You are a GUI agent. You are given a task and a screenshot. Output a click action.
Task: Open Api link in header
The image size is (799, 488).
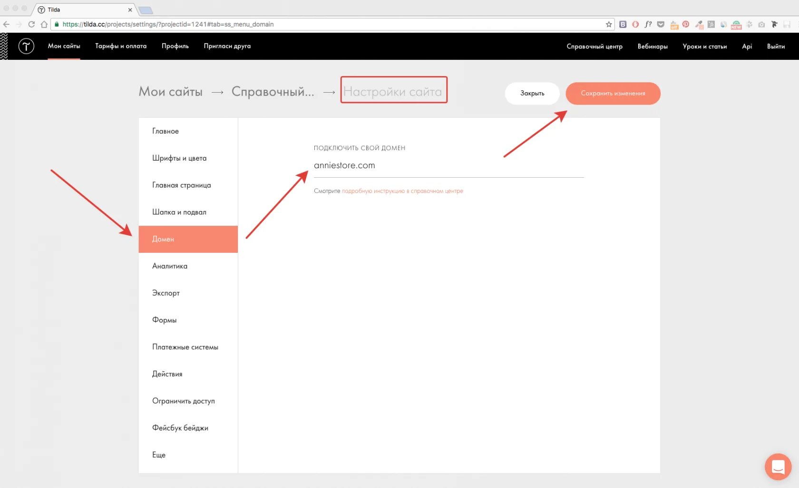click(x=747, y=46)
